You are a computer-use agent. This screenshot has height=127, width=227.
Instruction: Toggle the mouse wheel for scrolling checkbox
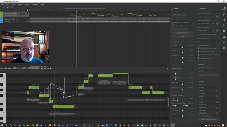tap(199, 35)
